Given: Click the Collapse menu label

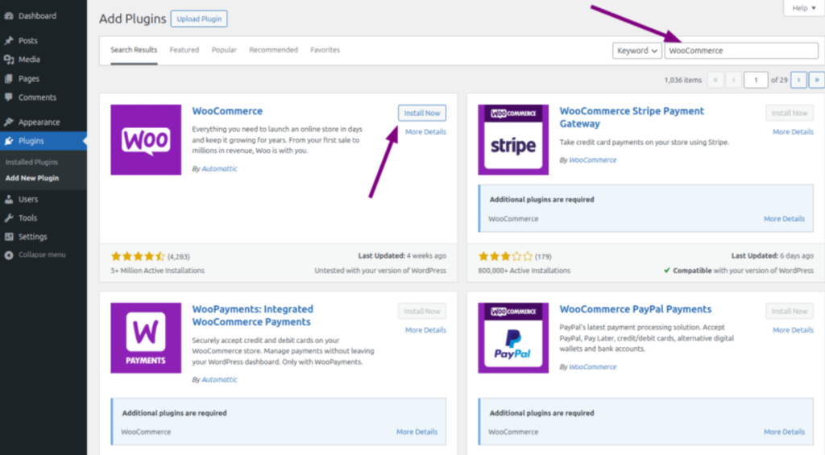Looking at the screenshot, I should (42, 254).
